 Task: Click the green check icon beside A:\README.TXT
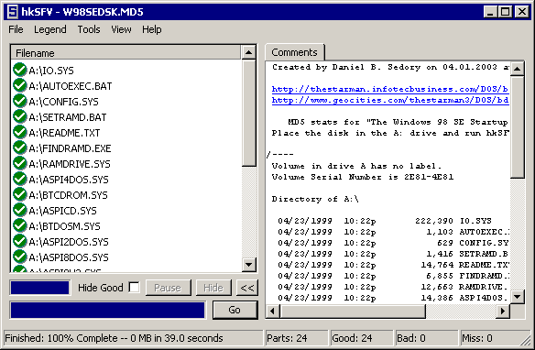point(20,132)
